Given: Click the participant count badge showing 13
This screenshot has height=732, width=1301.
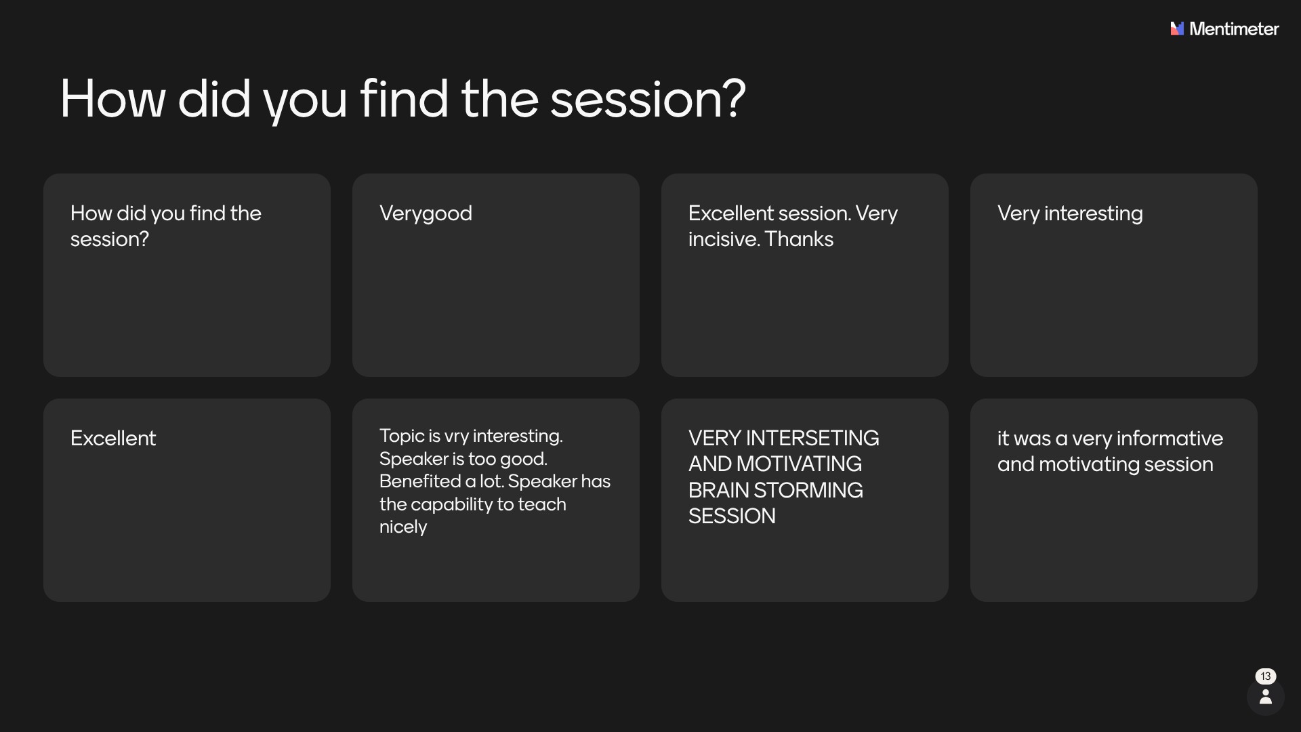Looking at the screenshot, I should point(1265,676).
